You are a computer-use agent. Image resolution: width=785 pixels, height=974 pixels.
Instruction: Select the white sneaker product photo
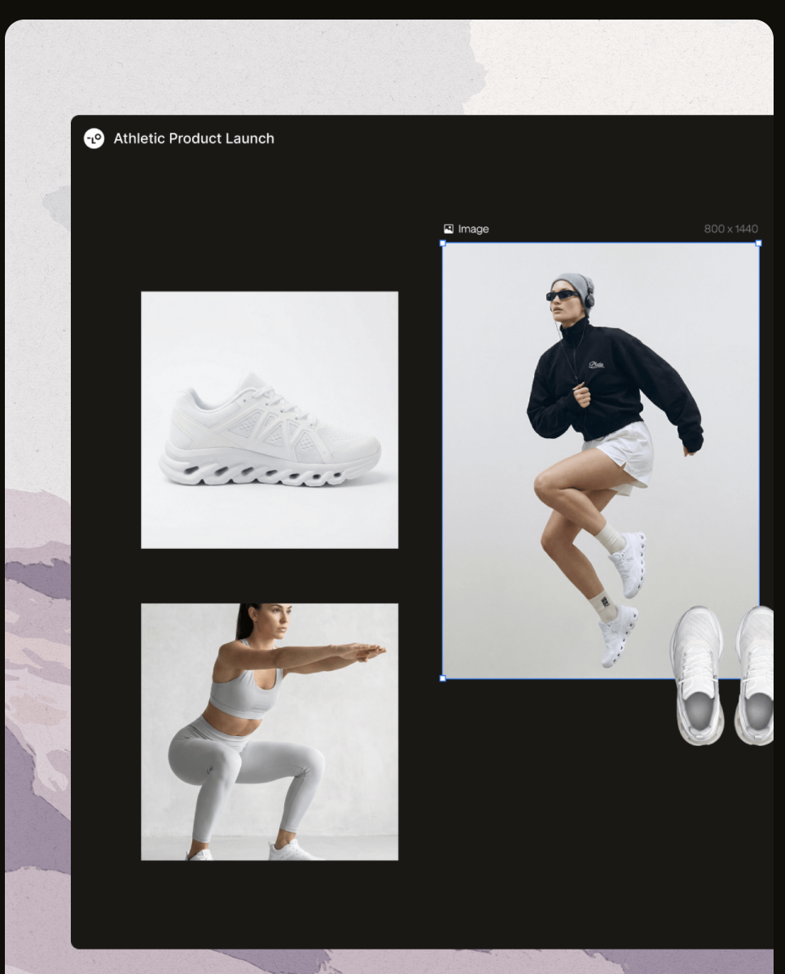point(269,419)
